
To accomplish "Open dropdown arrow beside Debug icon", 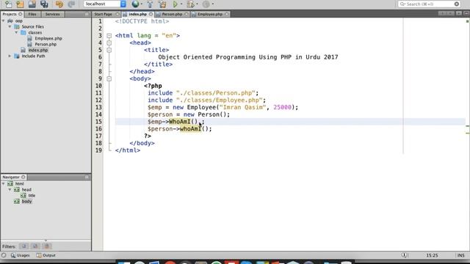I will tap(197, 4).
